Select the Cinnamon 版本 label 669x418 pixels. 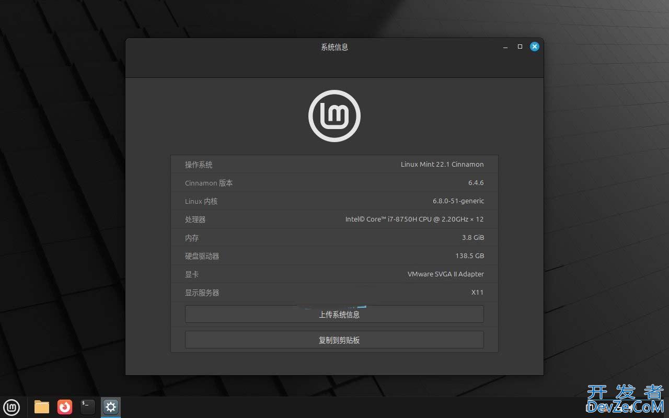tap(209, 183)
